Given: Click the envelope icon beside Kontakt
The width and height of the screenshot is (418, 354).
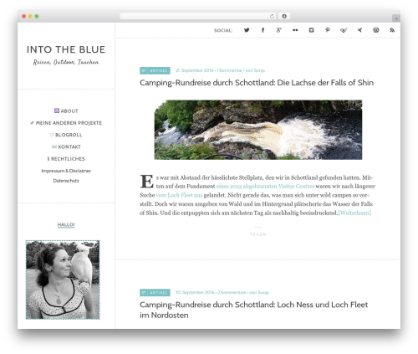Looking at the screenshot, I should 54,146.
